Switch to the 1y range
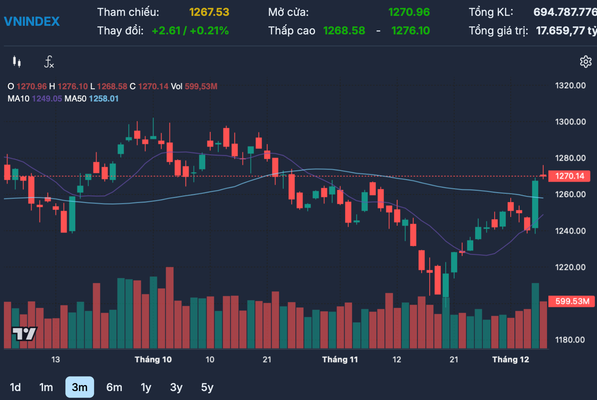 pos(146,387)
